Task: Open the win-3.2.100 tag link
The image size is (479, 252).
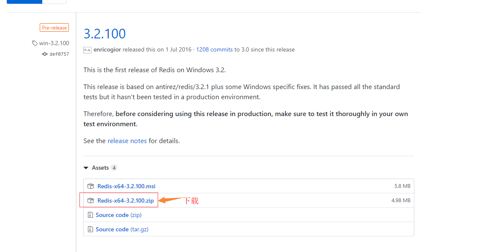Action: click(x=54, y=43)
